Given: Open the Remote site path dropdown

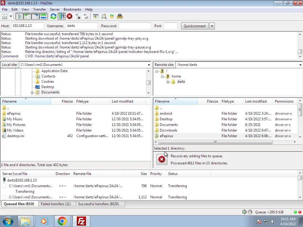Looking at the screenshot, I should click(300, 65).
